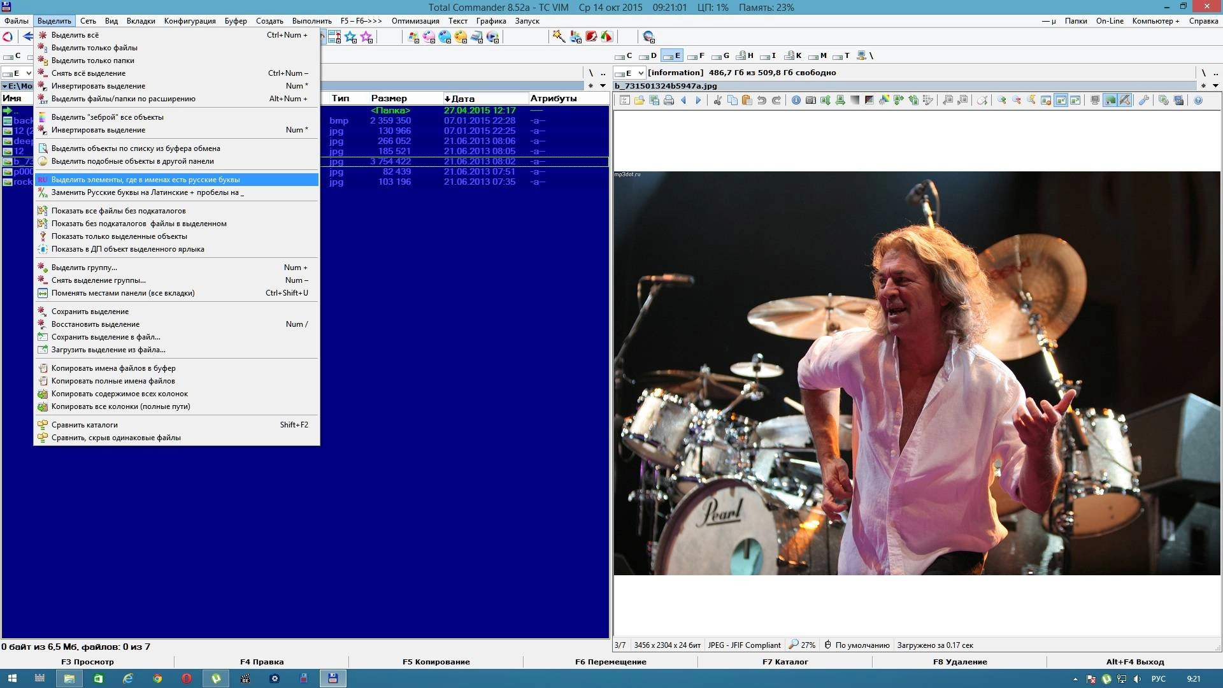Choose 'Выделить только файлы' menu item
1223x688 pixels.
[94, 48]
